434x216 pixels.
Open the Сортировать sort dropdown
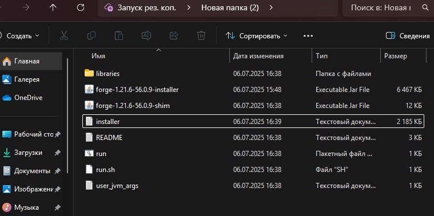(x=257, y=35)
